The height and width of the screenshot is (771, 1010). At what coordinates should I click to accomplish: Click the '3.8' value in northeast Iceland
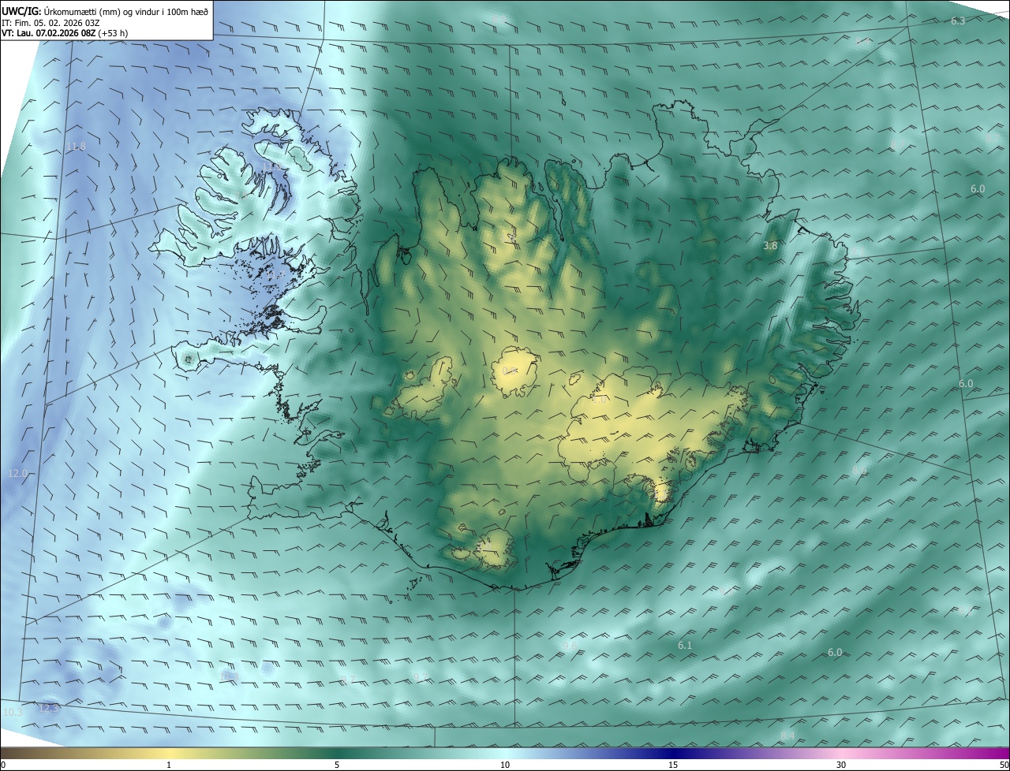[x=770, y=246]
